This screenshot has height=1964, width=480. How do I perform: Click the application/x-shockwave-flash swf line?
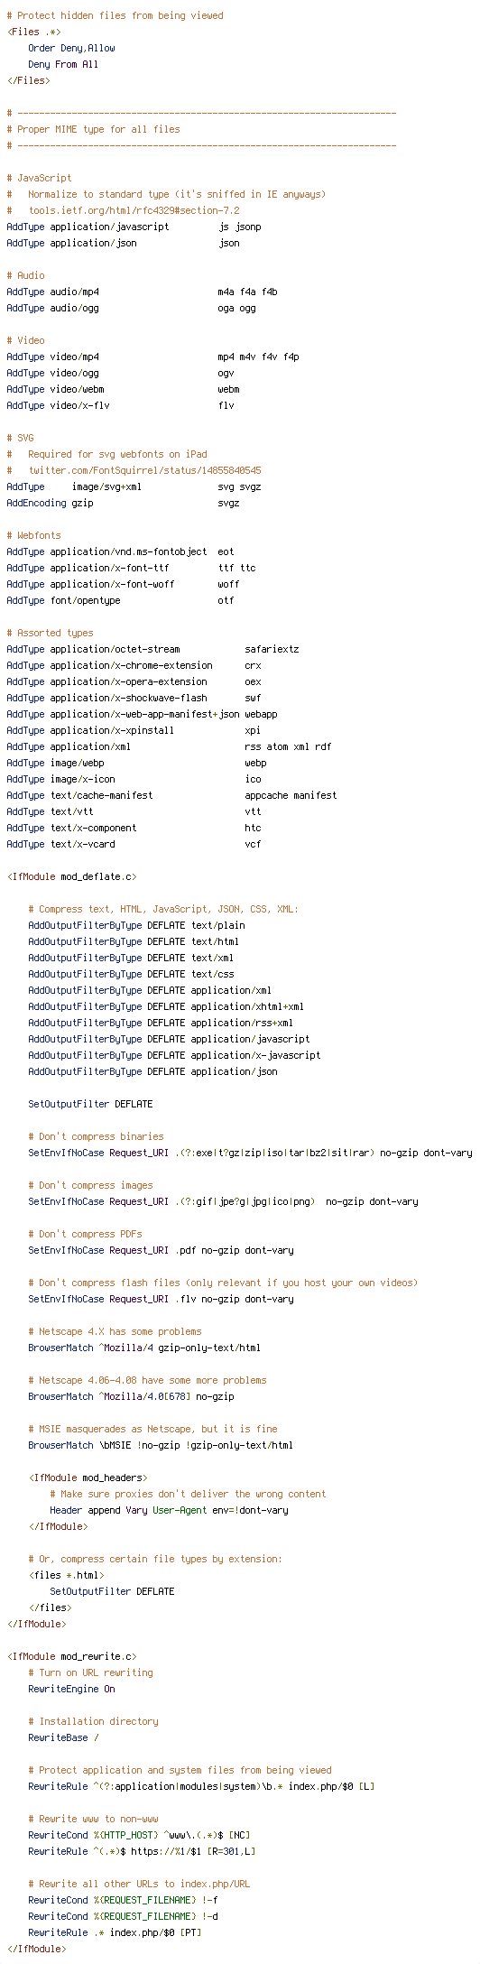point(134,698)
